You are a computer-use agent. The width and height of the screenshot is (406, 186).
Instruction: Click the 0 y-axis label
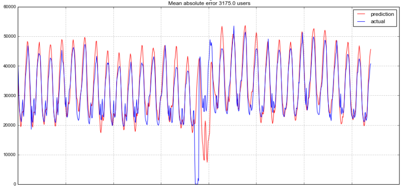coord(15,184)
